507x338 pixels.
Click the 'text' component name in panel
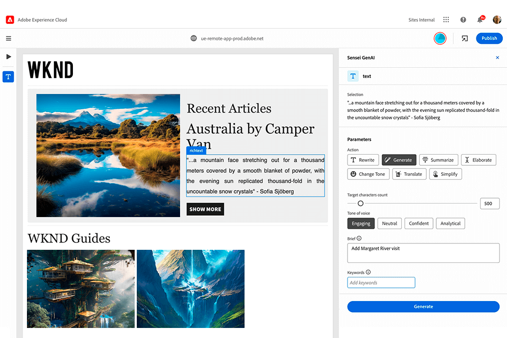(x=367, y=77)
